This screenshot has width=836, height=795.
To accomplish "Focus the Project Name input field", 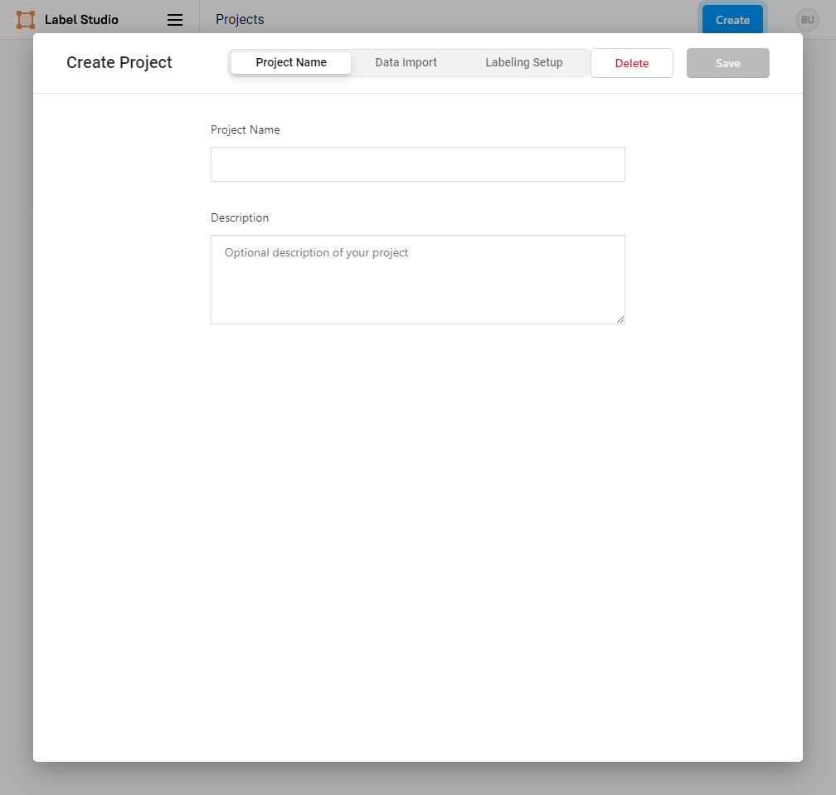I will (417, 164).
